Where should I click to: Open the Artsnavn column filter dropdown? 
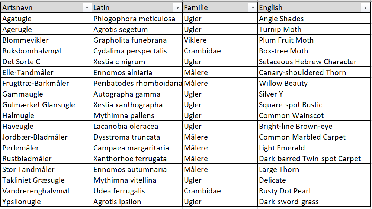[x=87, y=8]
